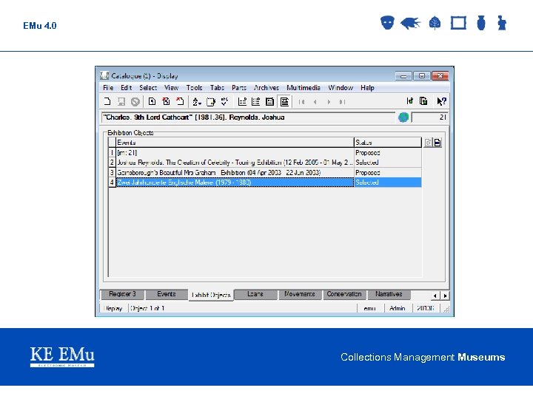Open the Edit menu
Image resolution: width=533 pixels, height=399 pixels.
(126, 87)
